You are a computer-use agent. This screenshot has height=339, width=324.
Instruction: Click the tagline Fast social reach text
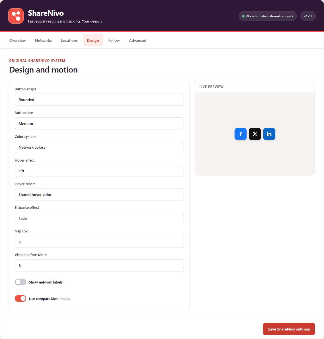pos(65,21)
